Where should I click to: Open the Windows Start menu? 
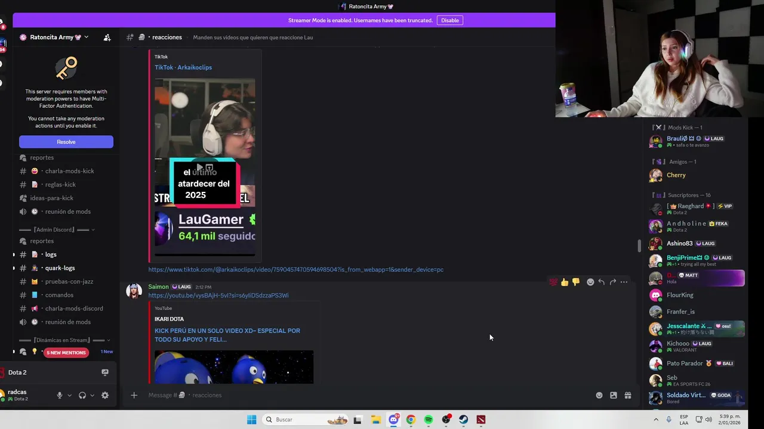pos(252,419)
